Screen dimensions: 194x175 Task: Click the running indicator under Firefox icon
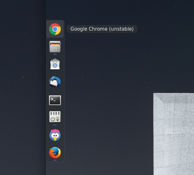click(x=55, y=160)
